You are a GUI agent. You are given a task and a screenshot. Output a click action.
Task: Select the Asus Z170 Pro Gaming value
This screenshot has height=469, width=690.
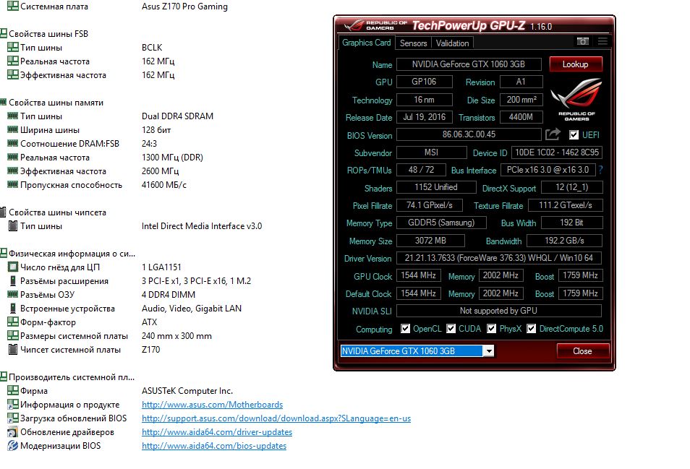pos(185,7)
